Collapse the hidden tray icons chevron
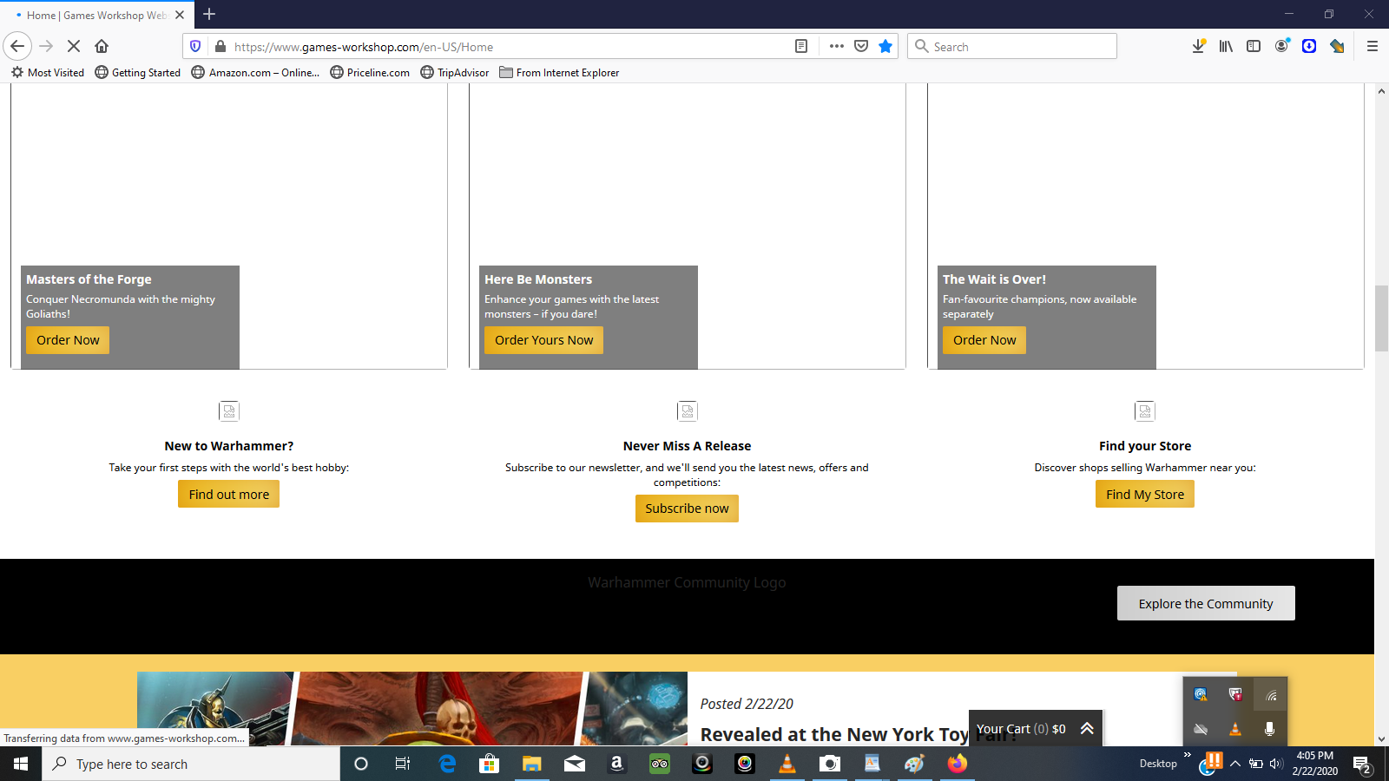The height and width of the screenshot is (781, 1389). tap(1235, 764)
